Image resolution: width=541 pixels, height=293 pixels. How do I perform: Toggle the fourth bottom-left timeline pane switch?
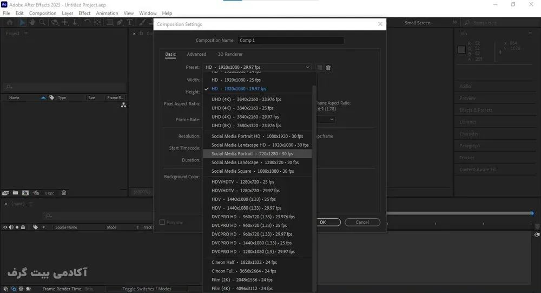point(29,289)
